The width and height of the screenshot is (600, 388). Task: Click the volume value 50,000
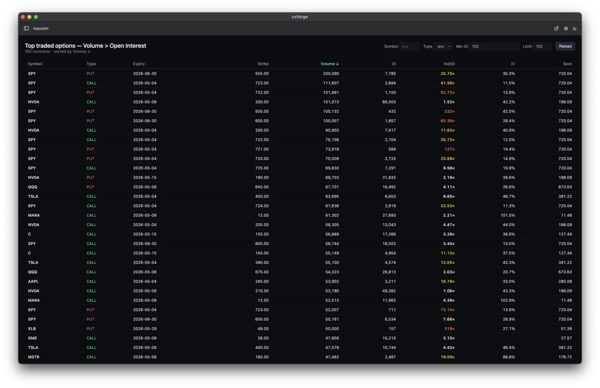332,329
